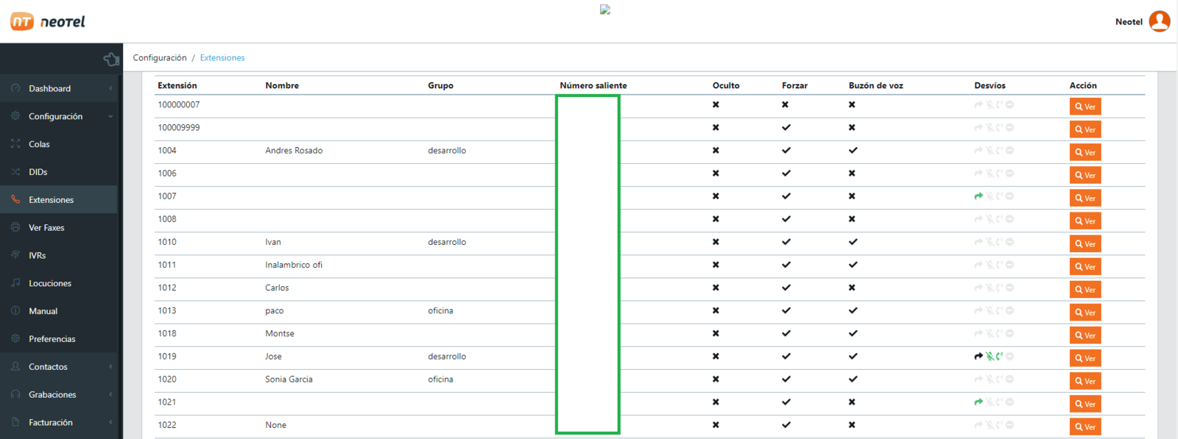Image resolution: width=1178 pixels, height=439 pixels.
Task: Collapse the Configuración menu chevron
Action: [x=110, y=116]
